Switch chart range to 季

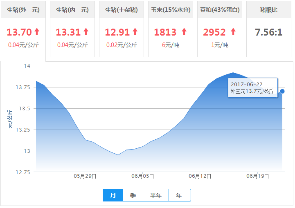pos(133,195)
